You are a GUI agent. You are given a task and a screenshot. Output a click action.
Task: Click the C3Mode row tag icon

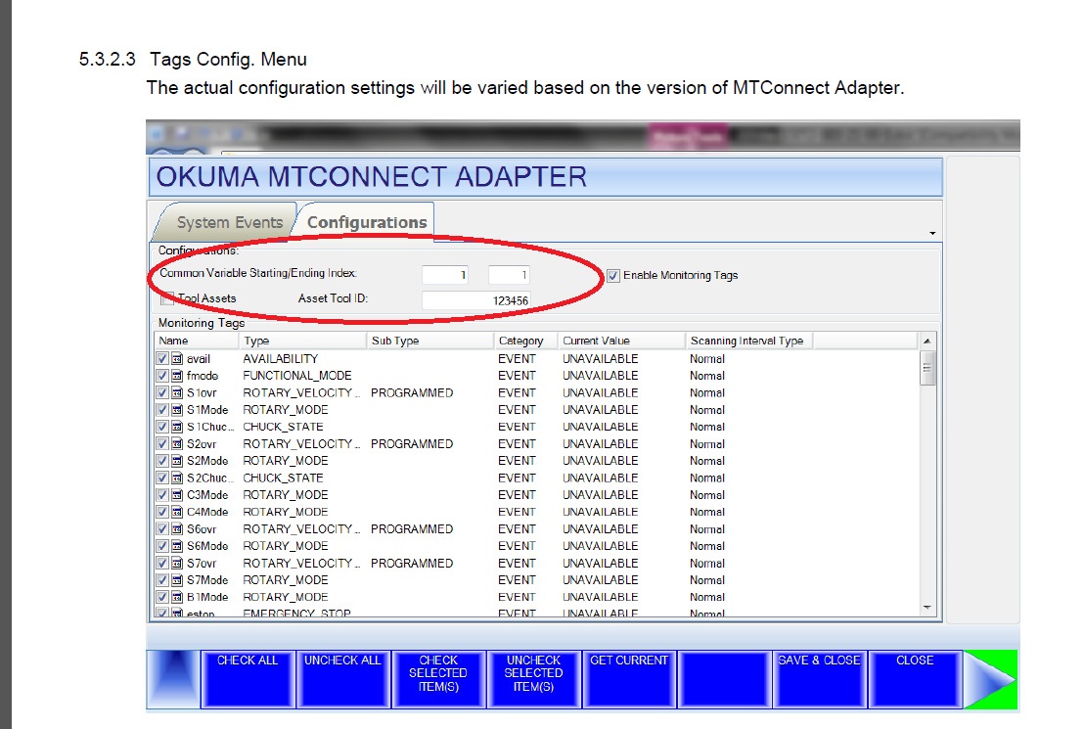click(x=177, y=495)
